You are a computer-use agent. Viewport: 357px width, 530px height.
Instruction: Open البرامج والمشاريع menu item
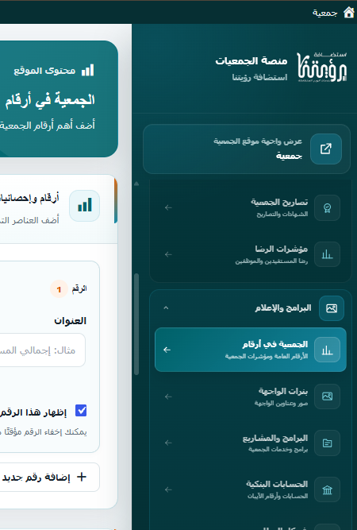(251, 443)
